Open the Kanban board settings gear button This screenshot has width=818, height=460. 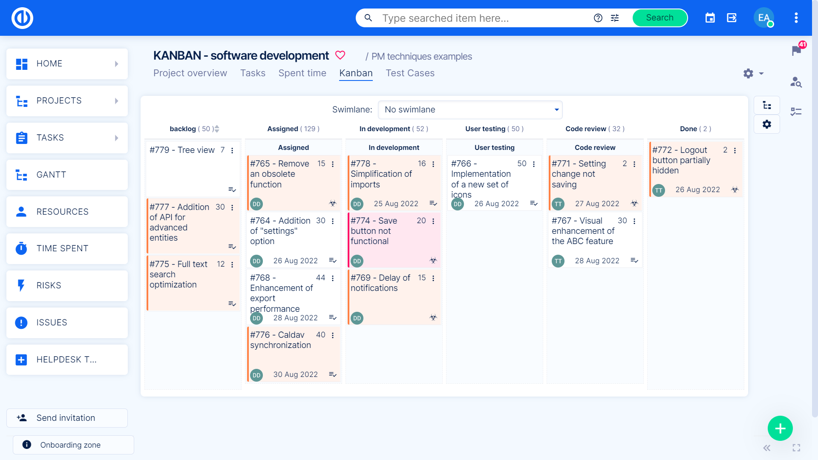pos(767,124)
